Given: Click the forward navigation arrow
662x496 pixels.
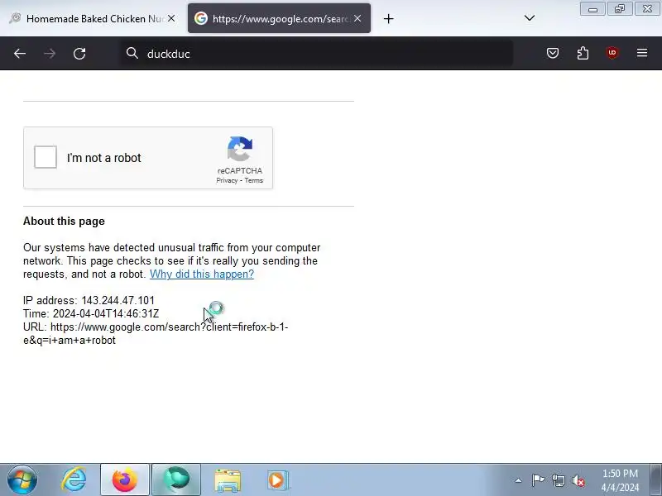Looking at the screenshot, I should point(50,54).
